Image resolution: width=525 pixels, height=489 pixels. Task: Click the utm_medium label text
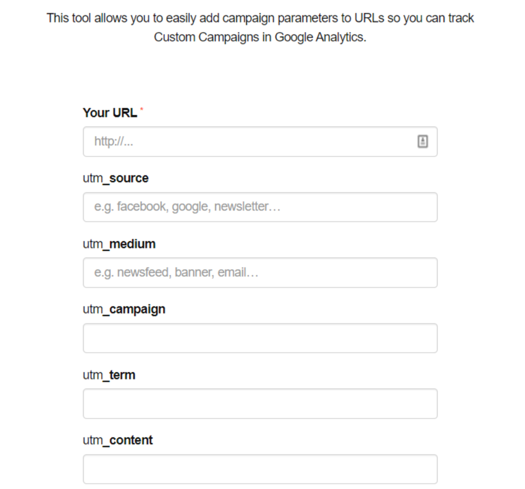(x=119, y=244)
